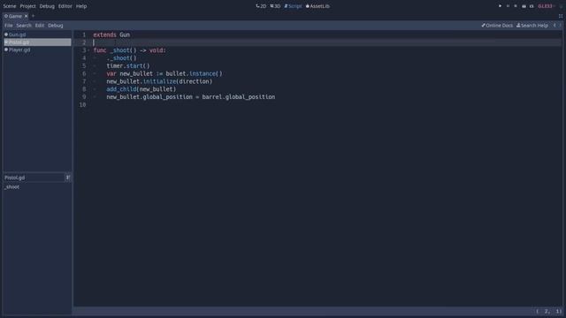Switch to the 2D workspace
This screenshot has width=566, height=318.
pyautogui.click(x=261, y=6)
